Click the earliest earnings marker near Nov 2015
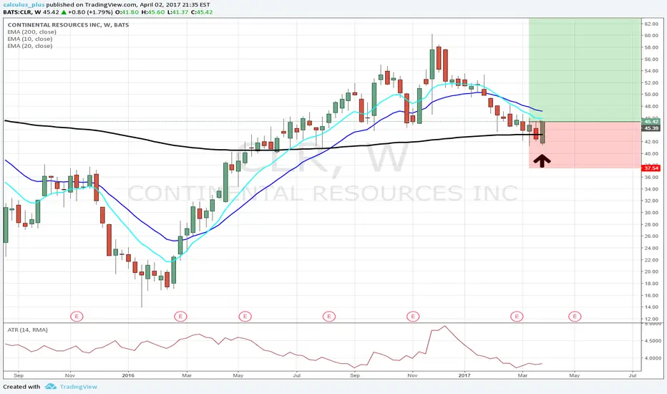 point(77,316)
